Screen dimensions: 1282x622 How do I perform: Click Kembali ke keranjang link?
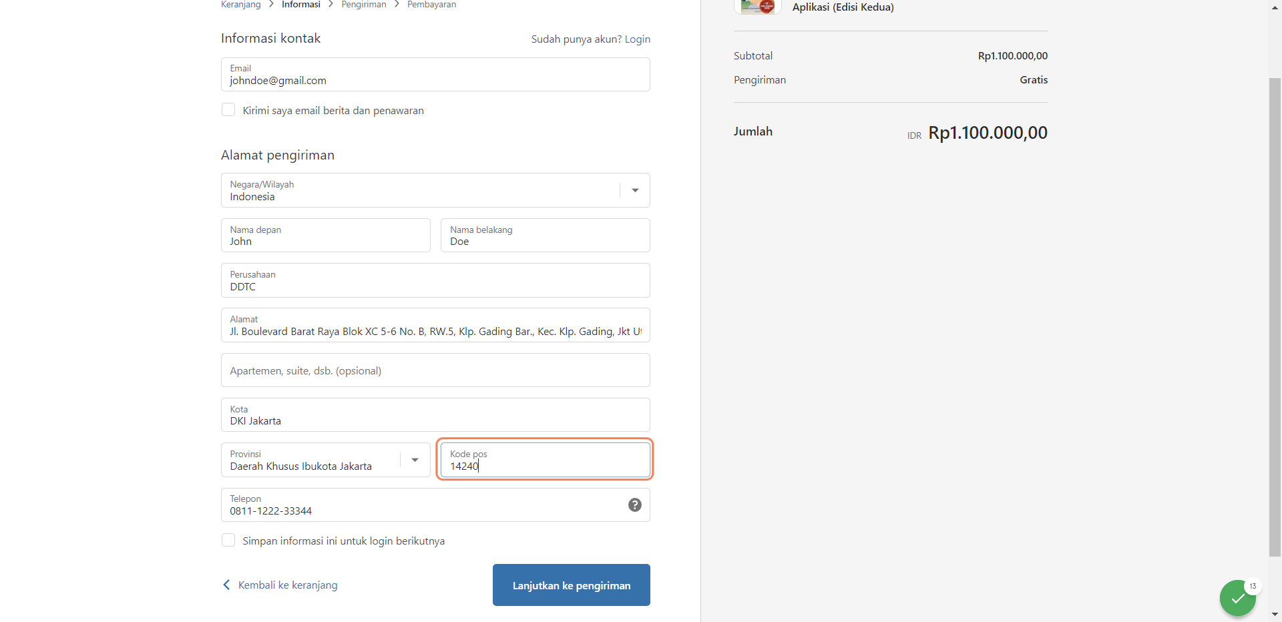point(288,585)
